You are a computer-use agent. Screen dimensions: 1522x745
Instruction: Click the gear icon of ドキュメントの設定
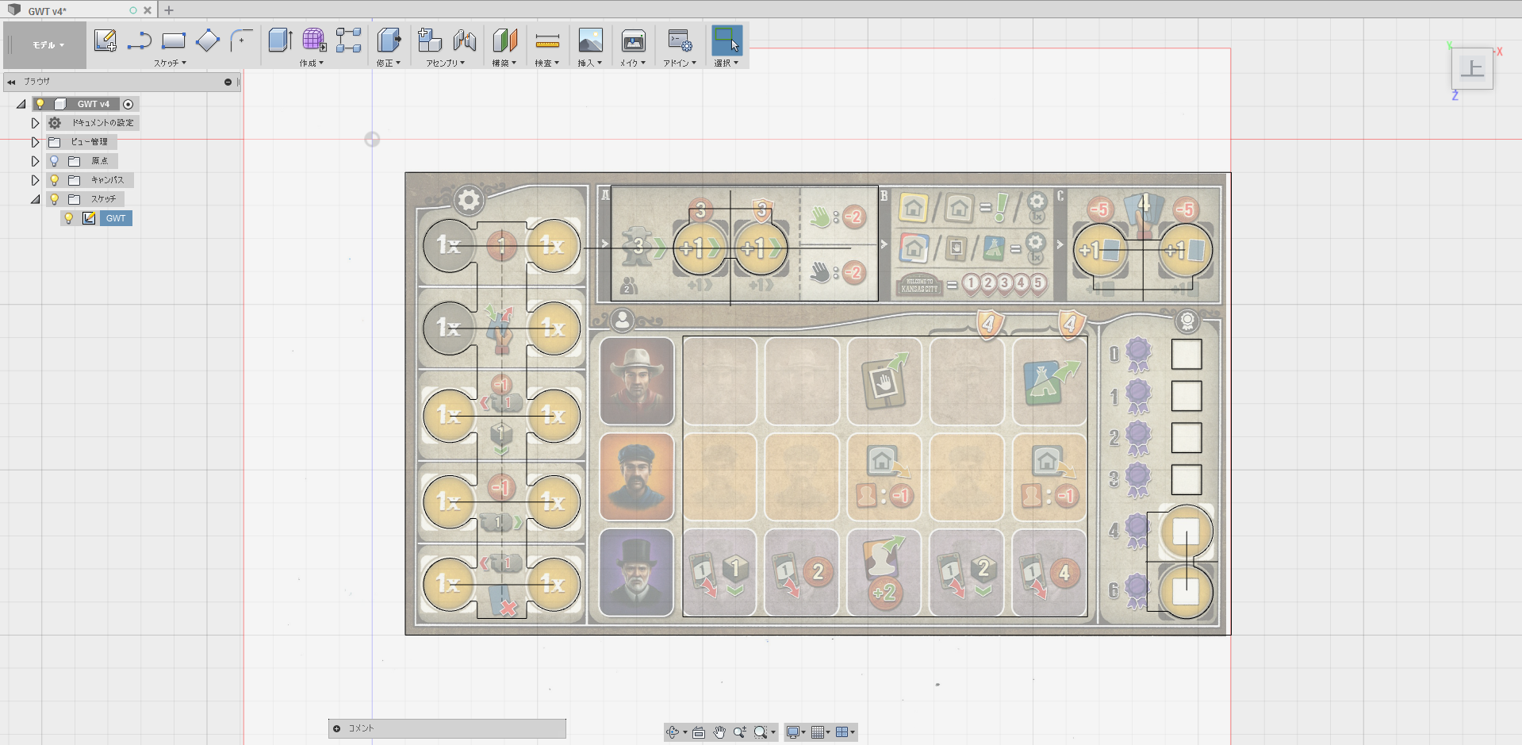coord(55,123)
